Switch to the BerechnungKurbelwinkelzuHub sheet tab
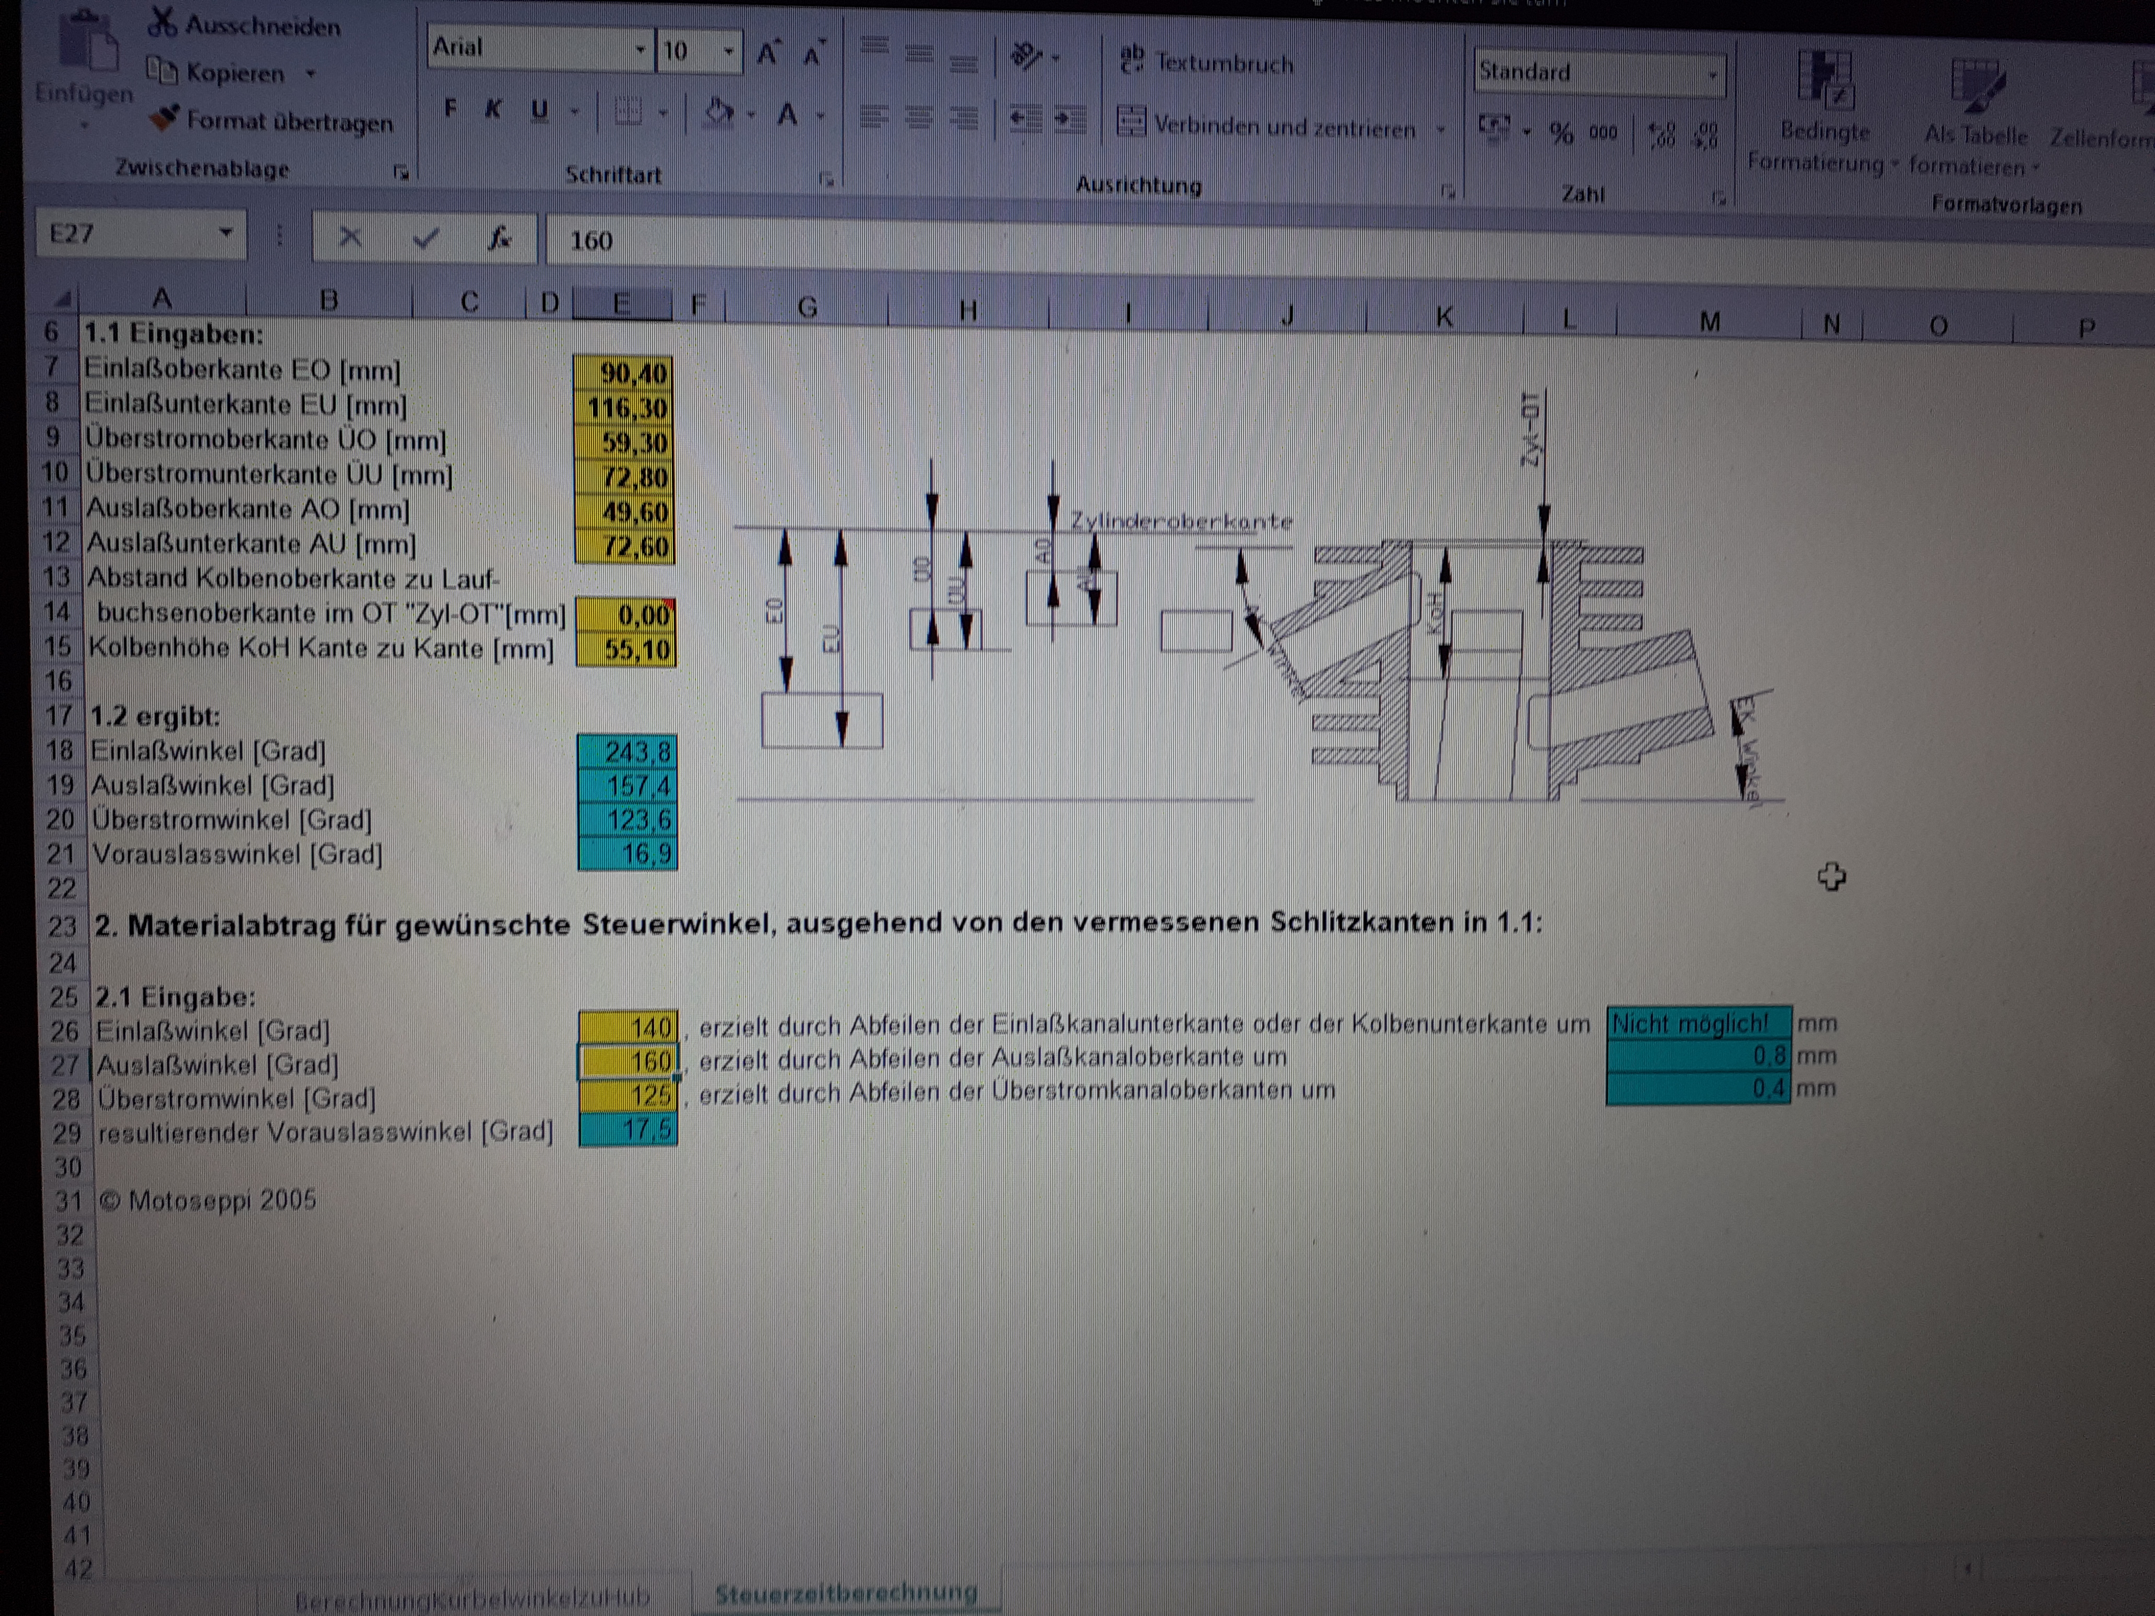 [x=471, y=1600]
